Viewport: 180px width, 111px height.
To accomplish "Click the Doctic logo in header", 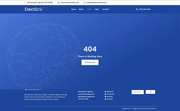I will pos(34,9).
